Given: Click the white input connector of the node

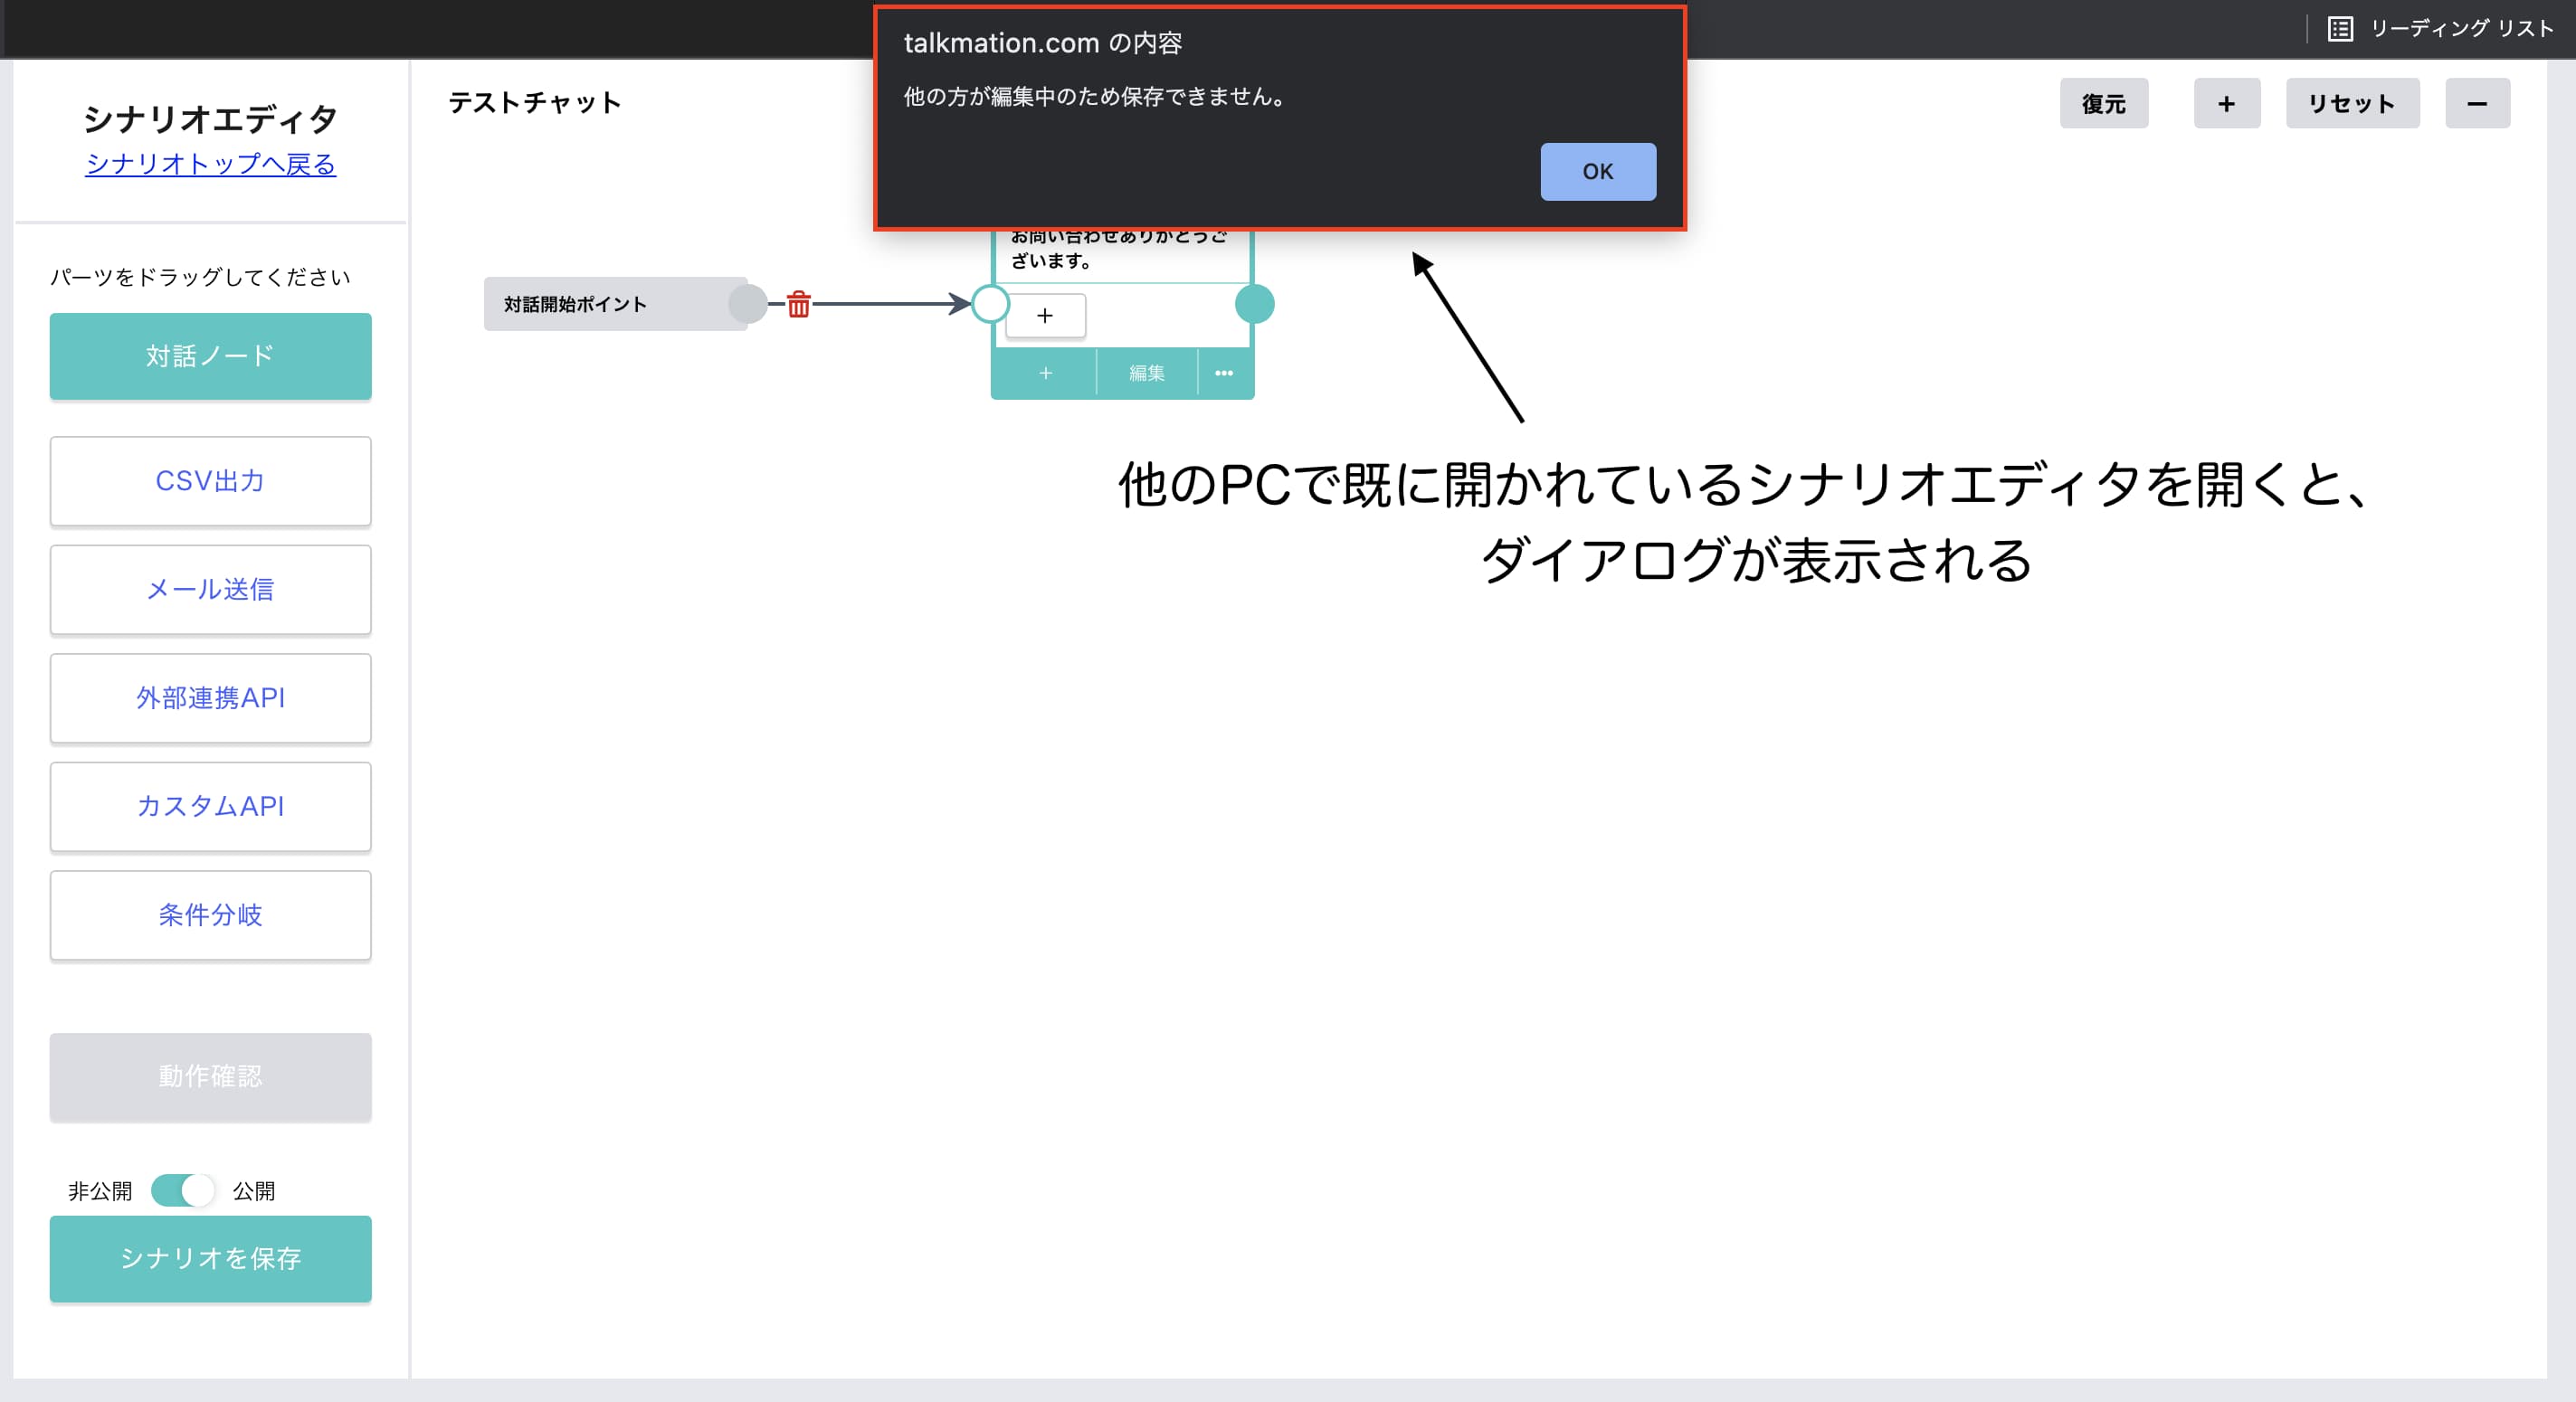Looking at the screenshot, I should click(x=990, y=304).
